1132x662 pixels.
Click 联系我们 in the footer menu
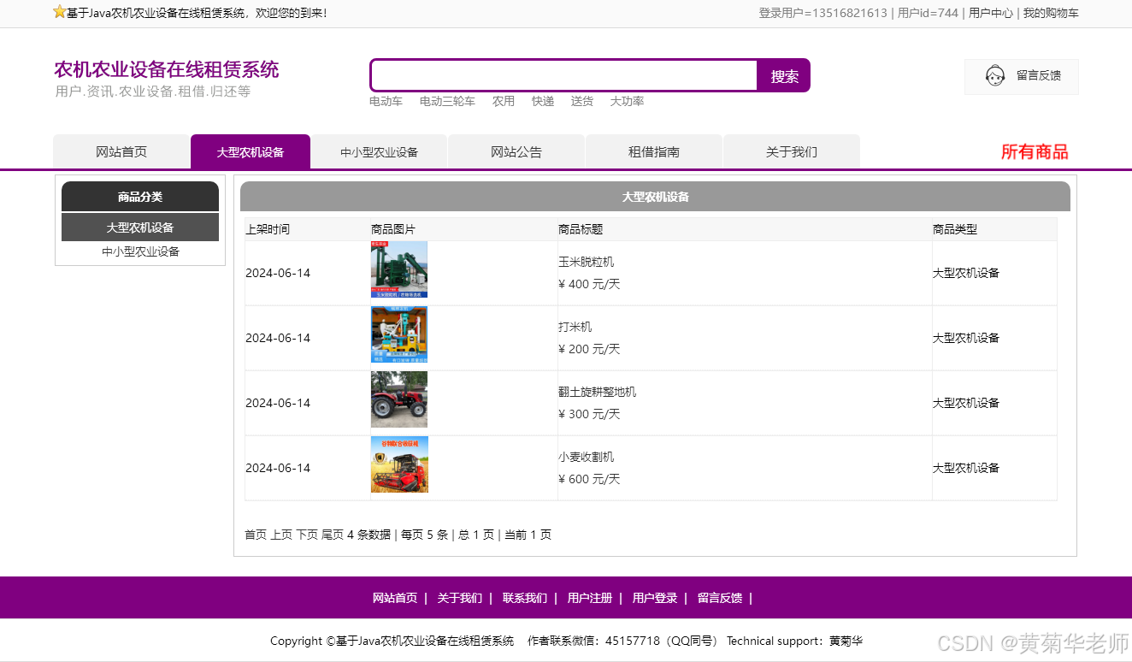(524, 598)
